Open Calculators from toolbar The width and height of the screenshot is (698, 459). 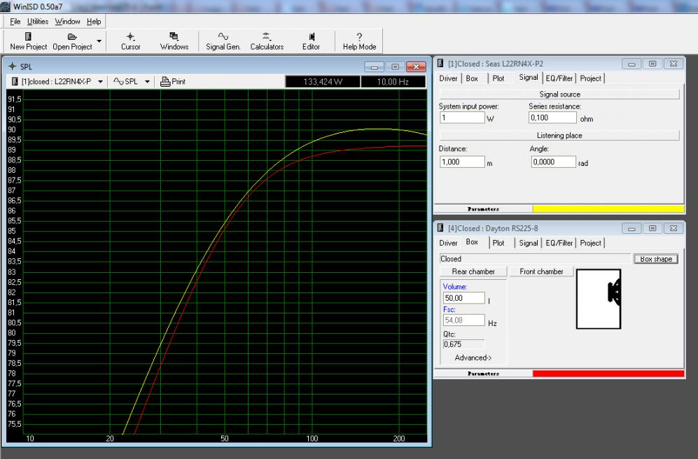[x=267, y=41]
